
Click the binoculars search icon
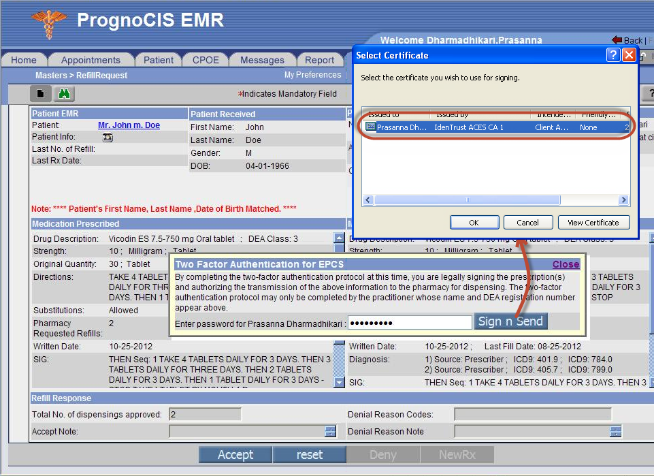coord(64,93)
